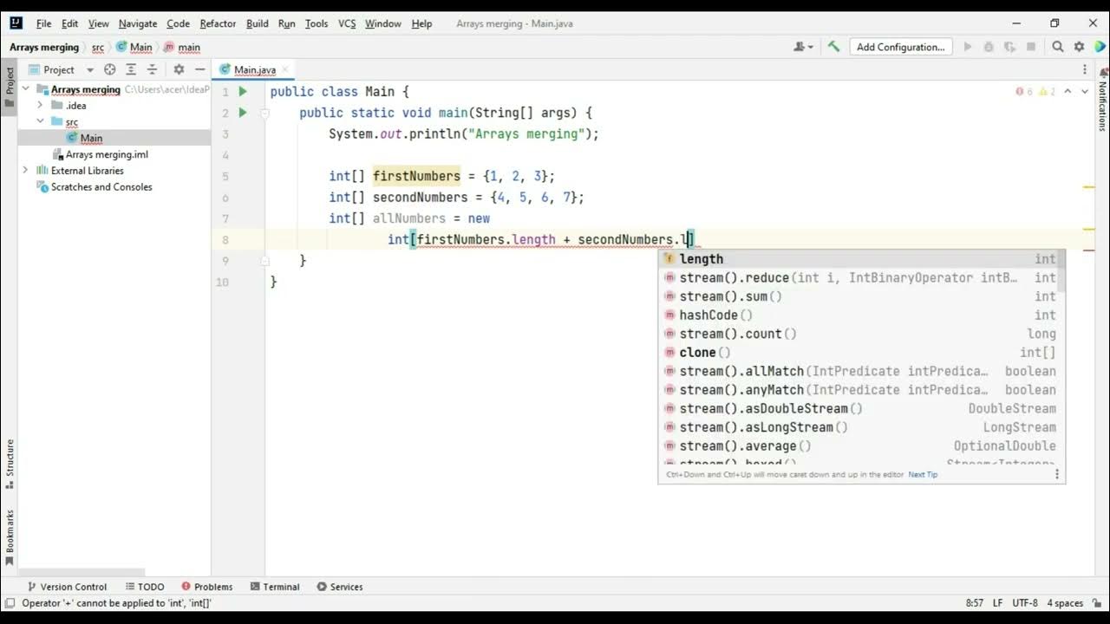Click Expand All in Project panel
The image size is (1110, 624).
pos(131,69)
